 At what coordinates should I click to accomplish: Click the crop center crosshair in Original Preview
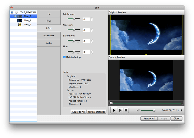pyautogui.click(x=146, y=35)
